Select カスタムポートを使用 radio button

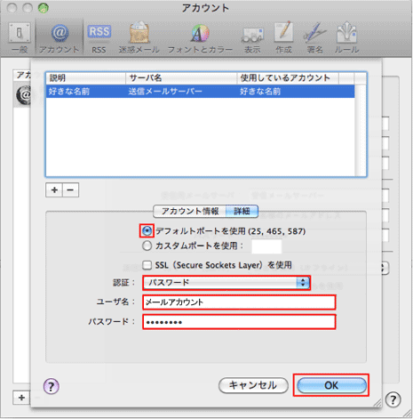tap(147, 246)
